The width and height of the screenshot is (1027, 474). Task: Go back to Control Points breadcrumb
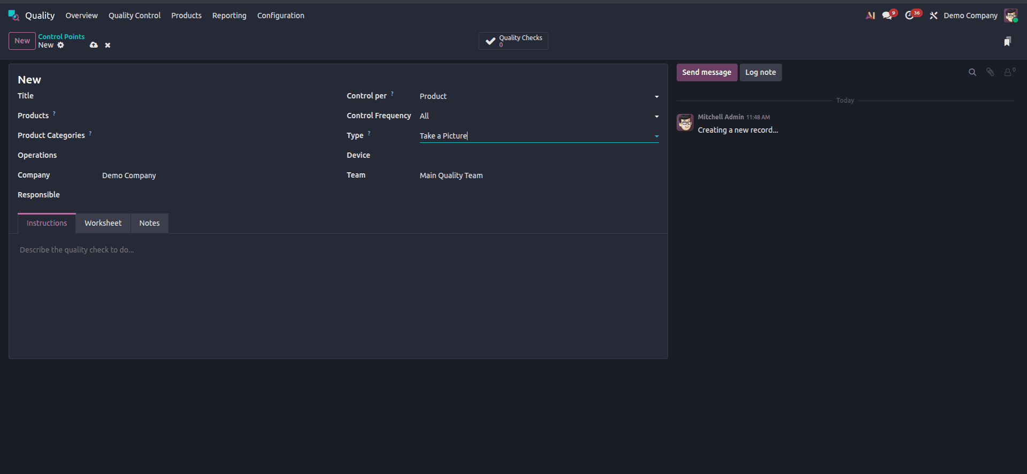click(x=62, y=36)
